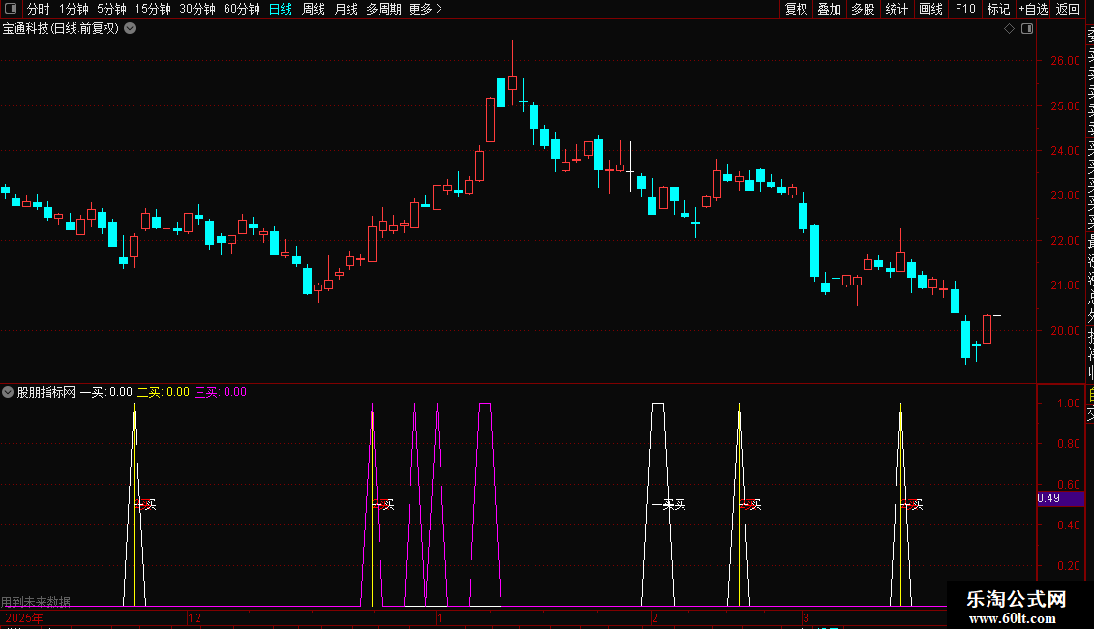Click the 20.00 price axis label
This screenshot has width=1094, height=629.
pos(1065,331)
